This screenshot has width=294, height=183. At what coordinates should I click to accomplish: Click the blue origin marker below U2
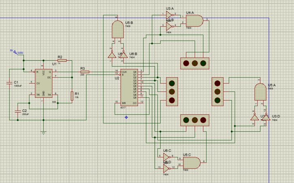click(127, 117)
